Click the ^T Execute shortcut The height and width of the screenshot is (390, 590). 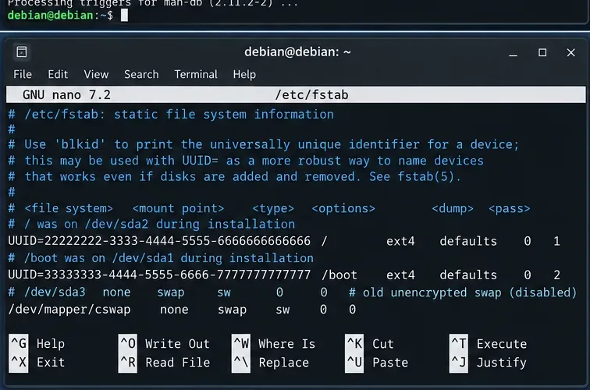tap(488, 343)
